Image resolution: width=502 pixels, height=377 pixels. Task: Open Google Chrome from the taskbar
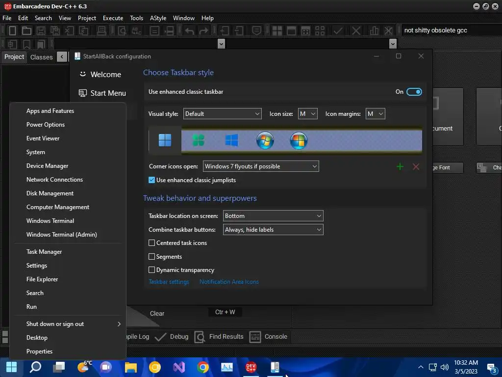(202, 367)
